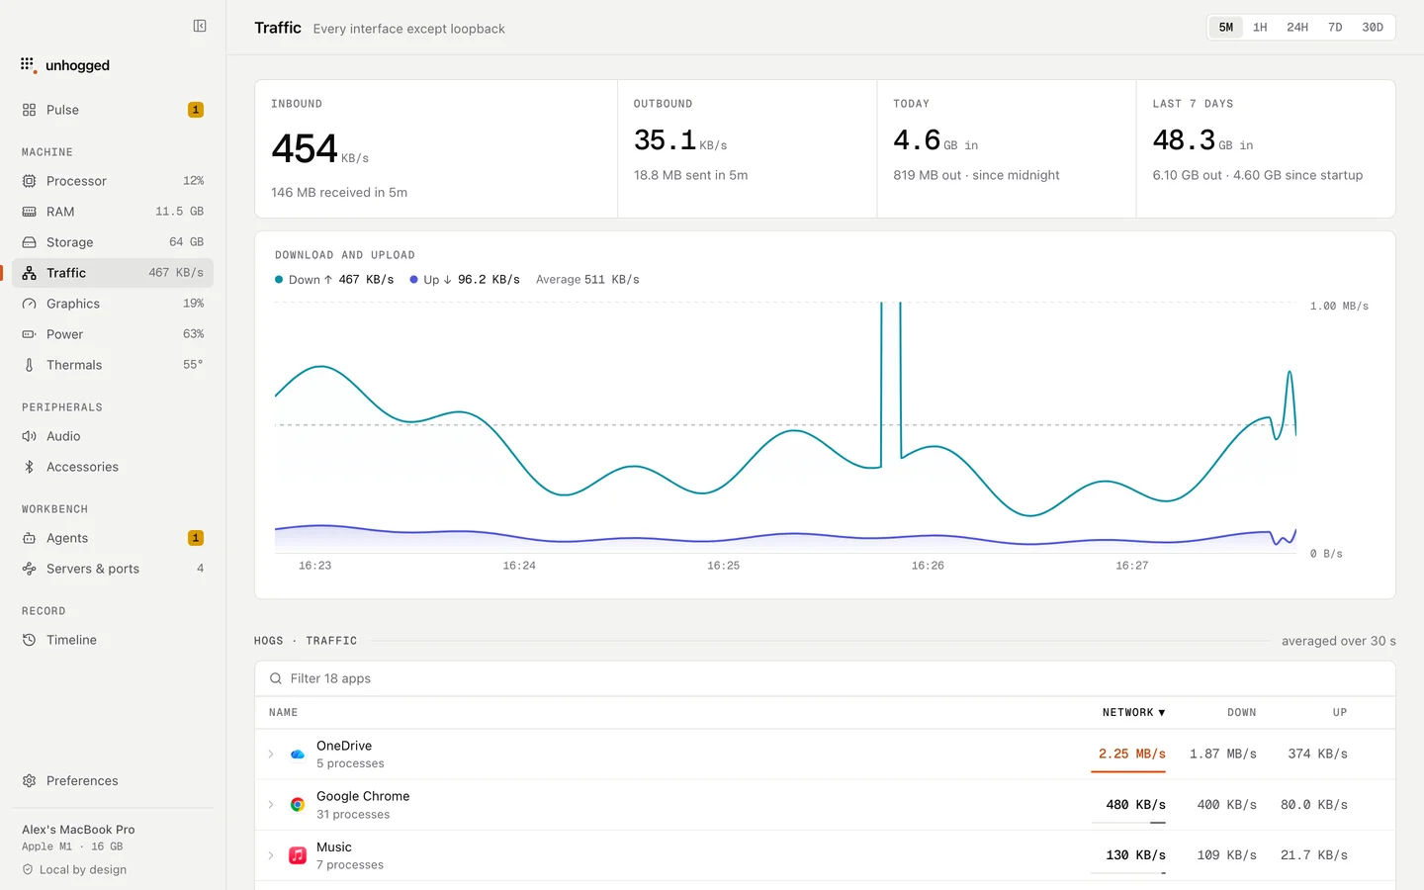
Task: Click the Local by design shield
Action: click(28, 869)
